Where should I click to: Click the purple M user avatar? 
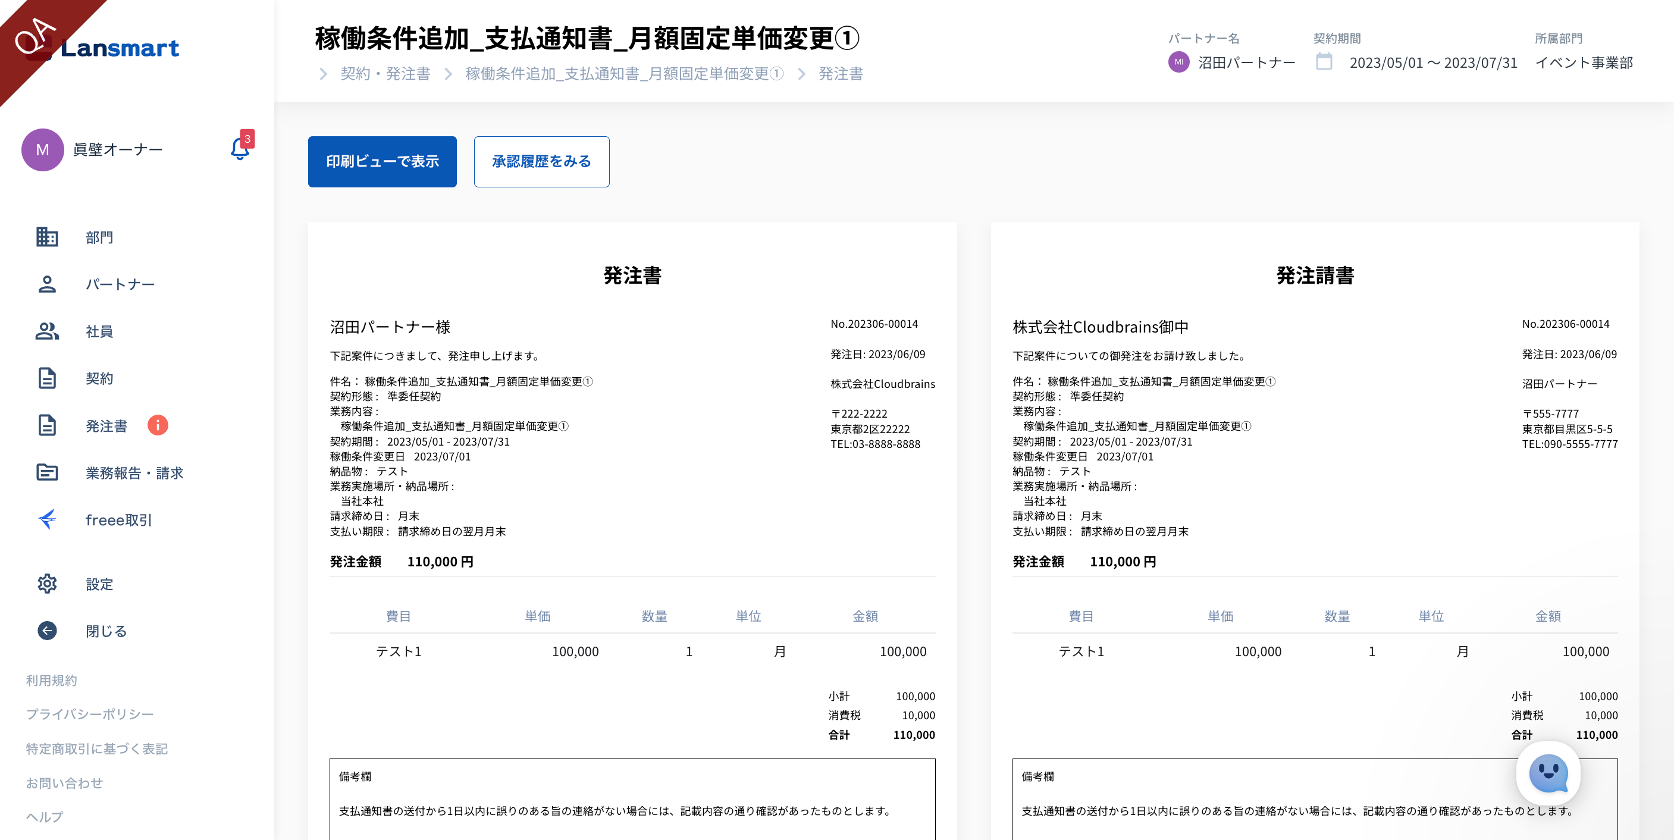click(42, 149)
